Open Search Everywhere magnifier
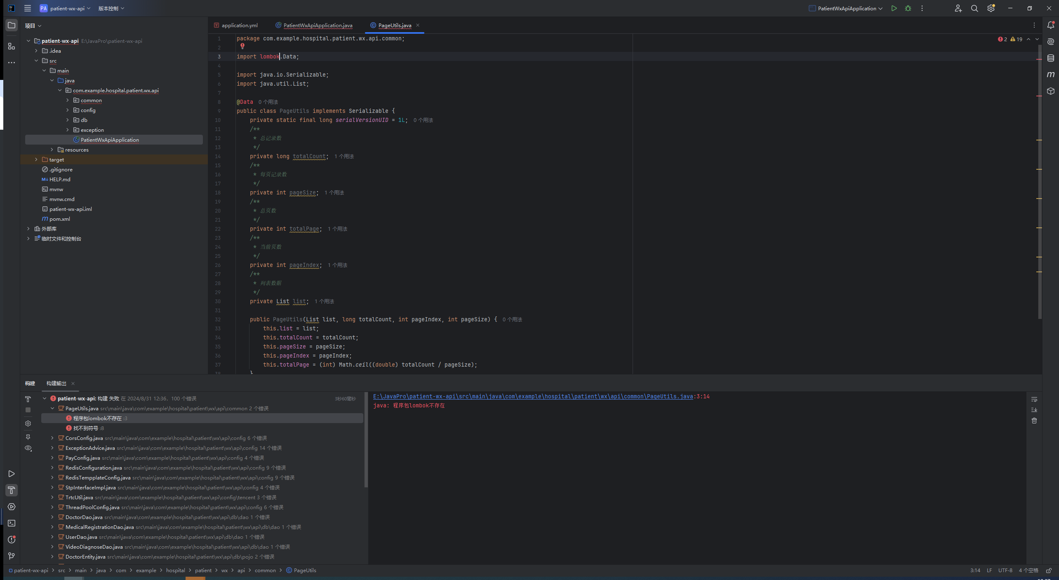The width and height of the screenshot is (1059, 580). point(974,8)
